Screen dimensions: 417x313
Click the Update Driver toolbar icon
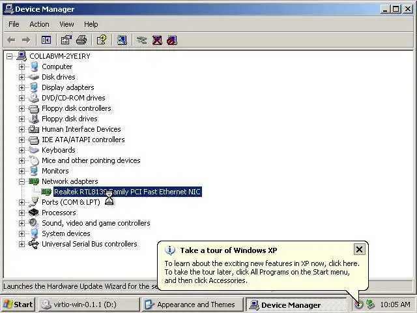click(x=142, y=40)
